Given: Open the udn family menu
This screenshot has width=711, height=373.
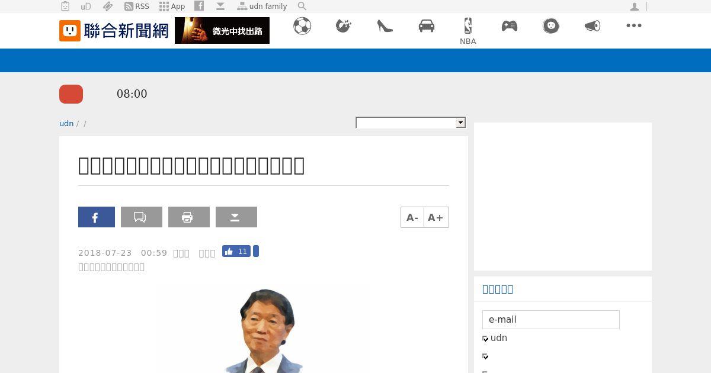Looking at the screenshot, I should click(262, 7).
